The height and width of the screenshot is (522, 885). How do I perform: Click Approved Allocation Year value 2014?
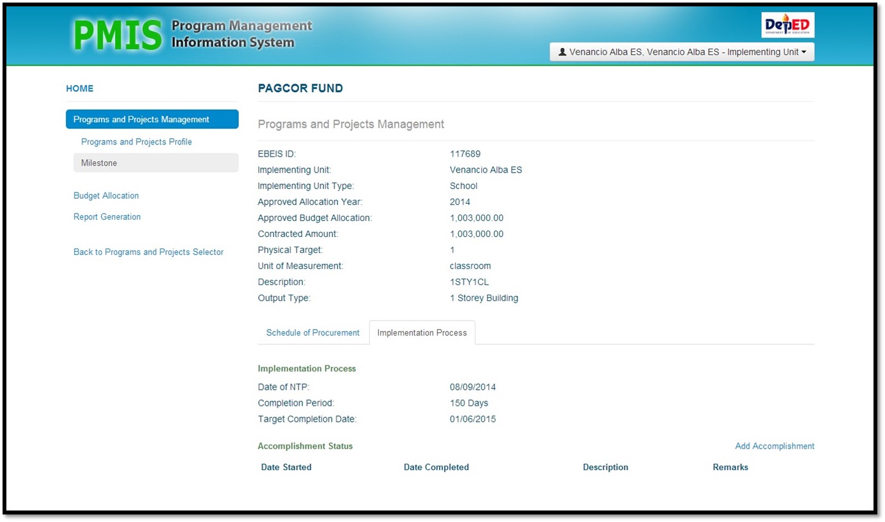click(x=460, y=202)
